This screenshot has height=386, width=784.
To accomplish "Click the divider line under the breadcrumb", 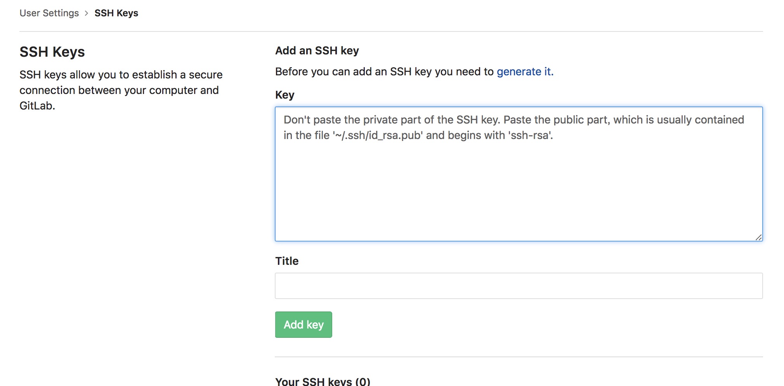I will (391, 31).
